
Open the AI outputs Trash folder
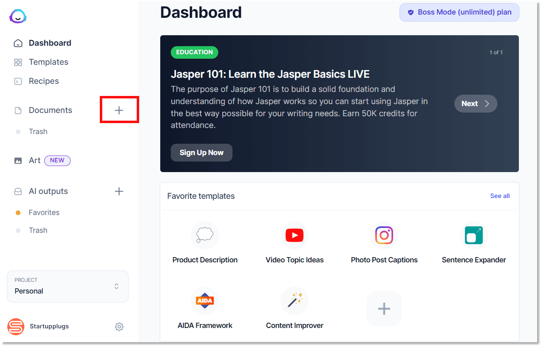(38, 230)
